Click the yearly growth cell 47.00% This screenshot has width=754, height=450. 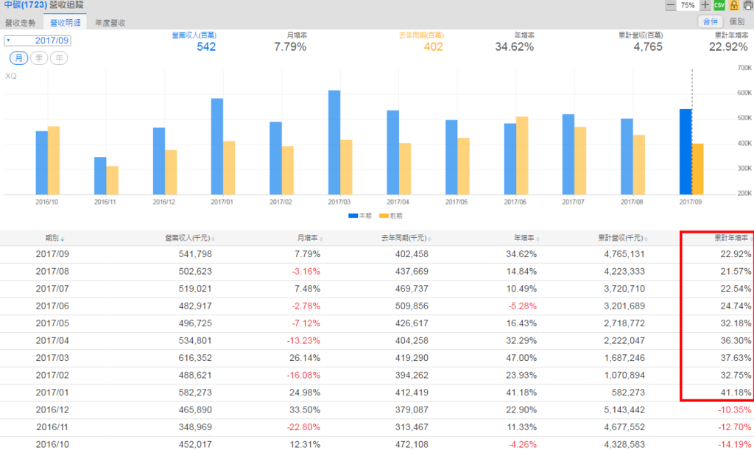(521, 358)
